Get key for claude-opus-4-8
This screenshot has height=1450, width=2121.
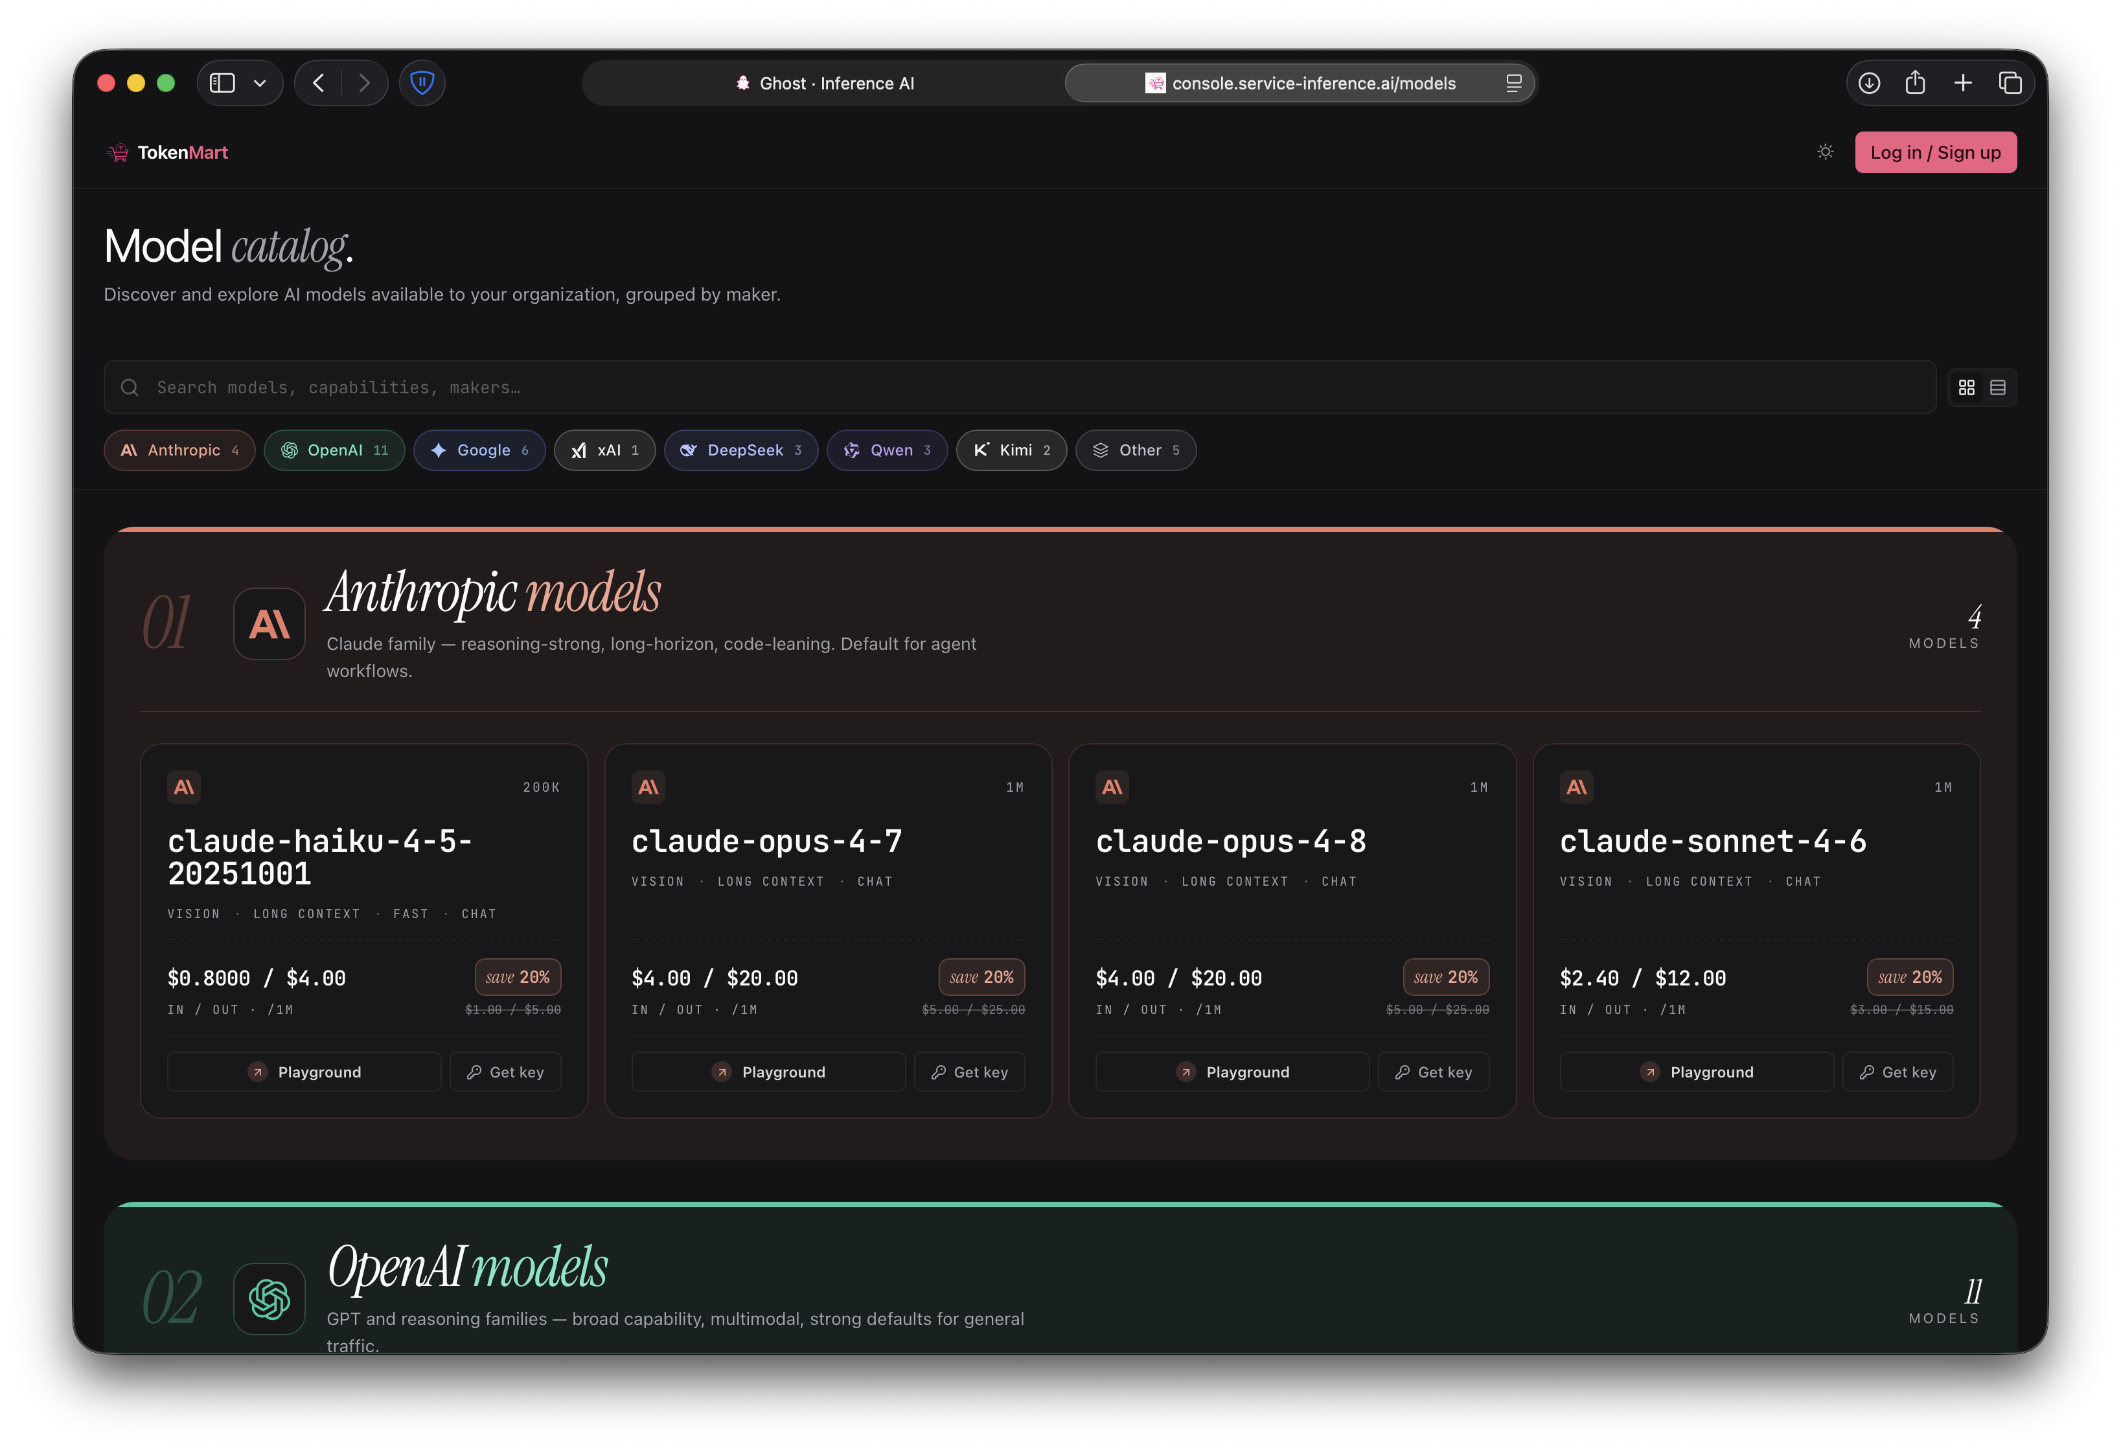click(x=1433, y=1072)
